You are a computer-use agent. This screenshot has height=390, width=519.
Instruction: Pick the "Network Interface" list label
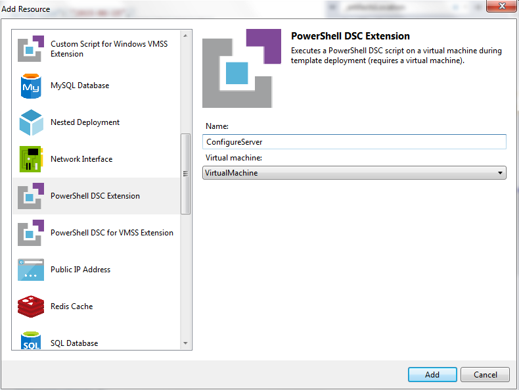[81, 159]
